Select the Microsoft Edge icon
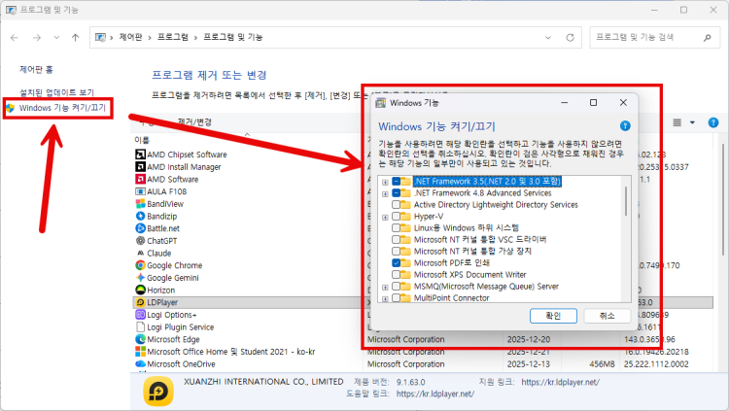 coord(140,339)
